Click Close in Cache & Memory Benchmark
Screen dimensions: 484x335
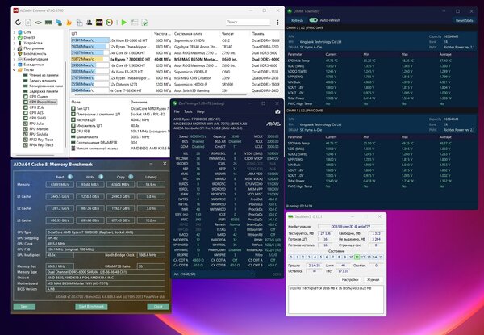pyautogui.click(x=158, y=306)
